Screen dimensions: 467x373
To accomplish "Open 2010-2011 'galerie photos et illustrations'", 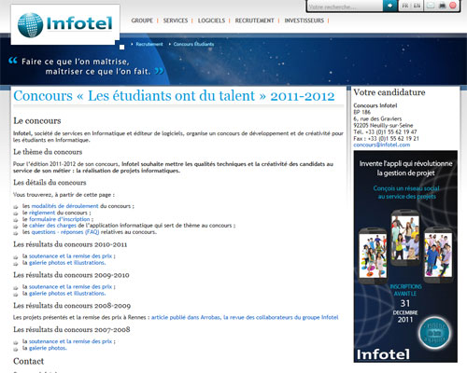I will 67,263.
